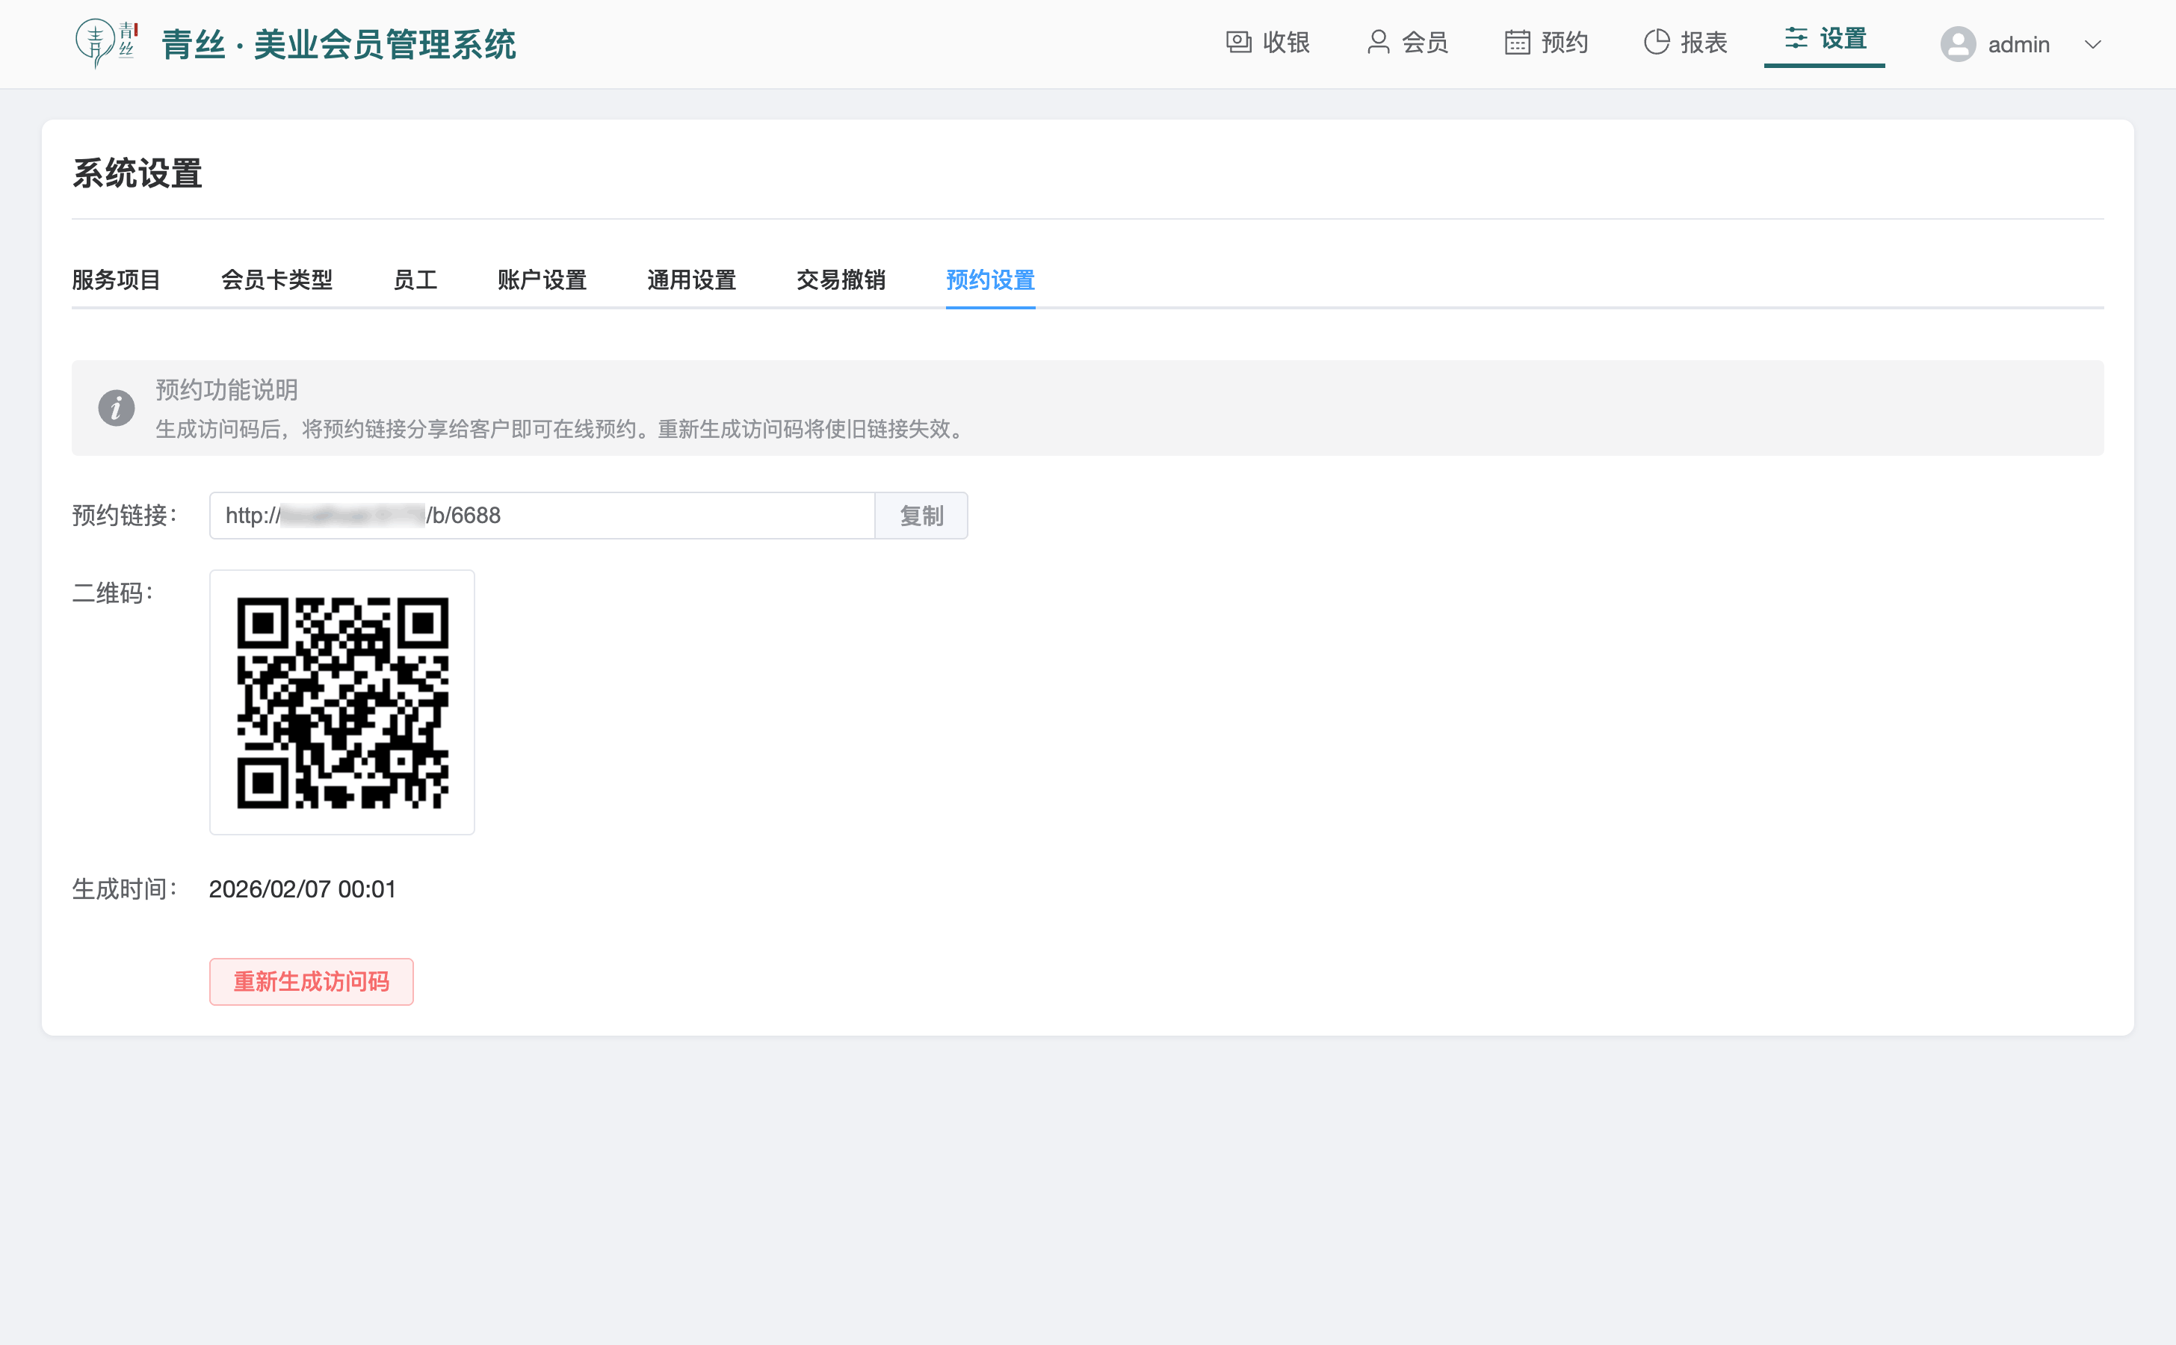Viewport: 2176px width, 1345px height.
Task: Click the 重新生成访问码 button
Action: coord(312,981)
